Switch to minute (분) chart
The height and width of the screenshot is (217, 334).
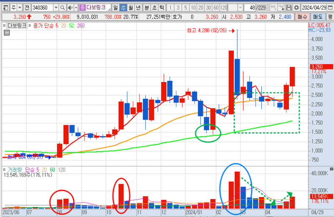pos(147,8)
